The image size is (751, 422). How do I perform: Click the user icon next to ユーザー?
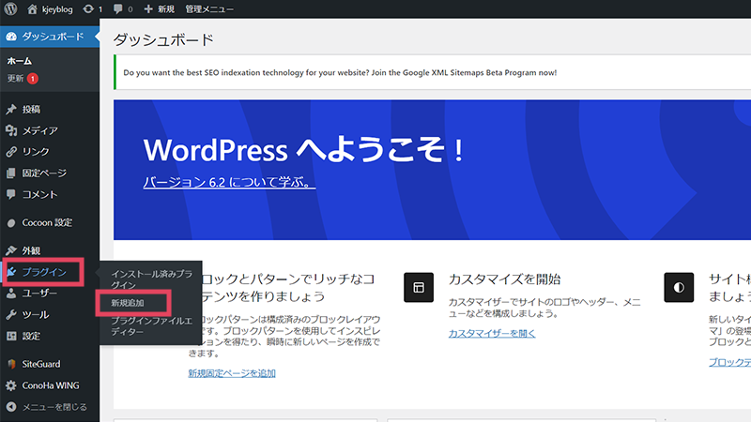click(11, 294)
